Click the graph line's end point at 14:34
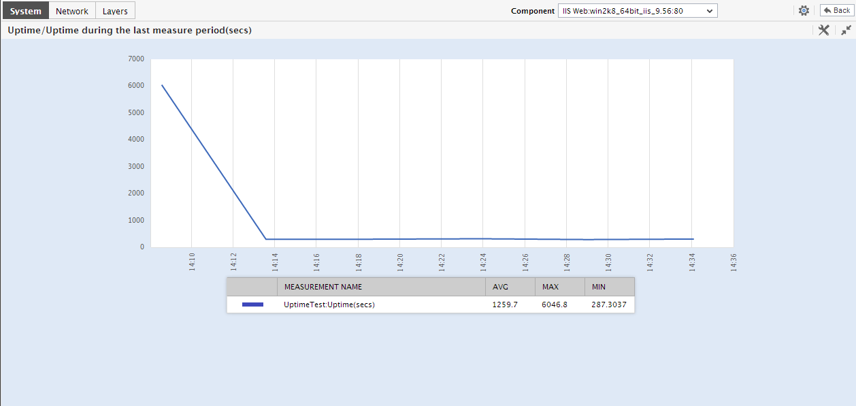 693,239
